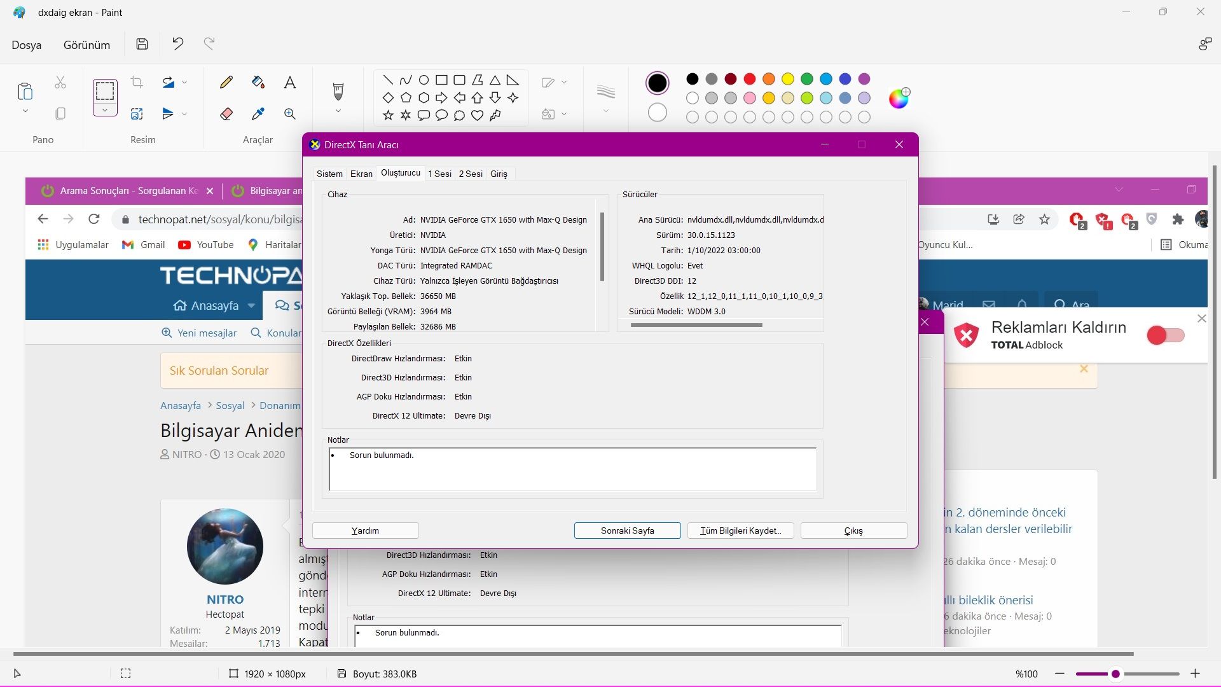This screenshot has width=1221, height=687.
Task: Click the zoom slider handle
Action: pyautogui.click(x=1115, y=674)
